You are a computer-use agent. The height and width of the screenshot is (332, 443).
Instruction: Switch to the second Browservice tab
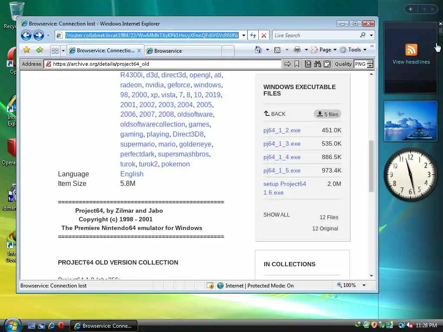183,51
